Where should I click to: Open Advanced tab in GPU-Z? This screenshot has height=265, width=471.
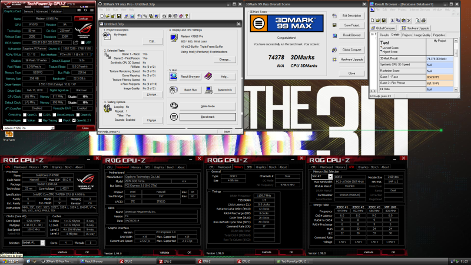pos(42,11)
